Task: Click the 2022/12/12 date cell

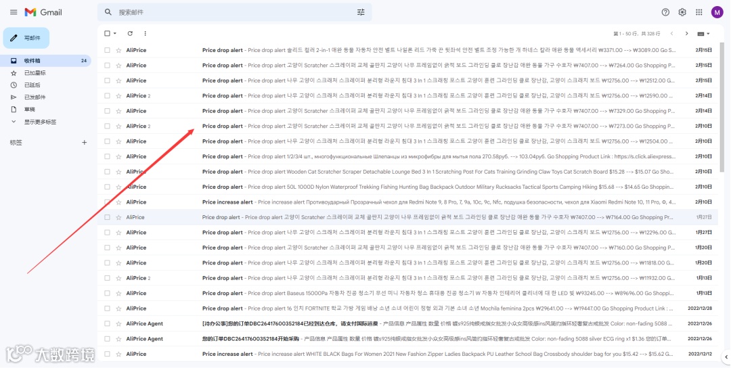Action: coord(700,354)
